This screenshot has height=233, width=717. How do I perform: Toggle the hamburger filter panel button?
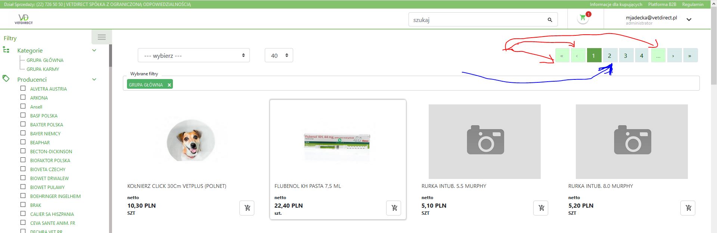click(x=102, y=37)
